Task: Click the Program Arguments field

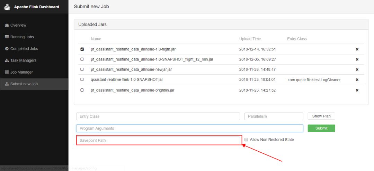Action: pos(190,129)
